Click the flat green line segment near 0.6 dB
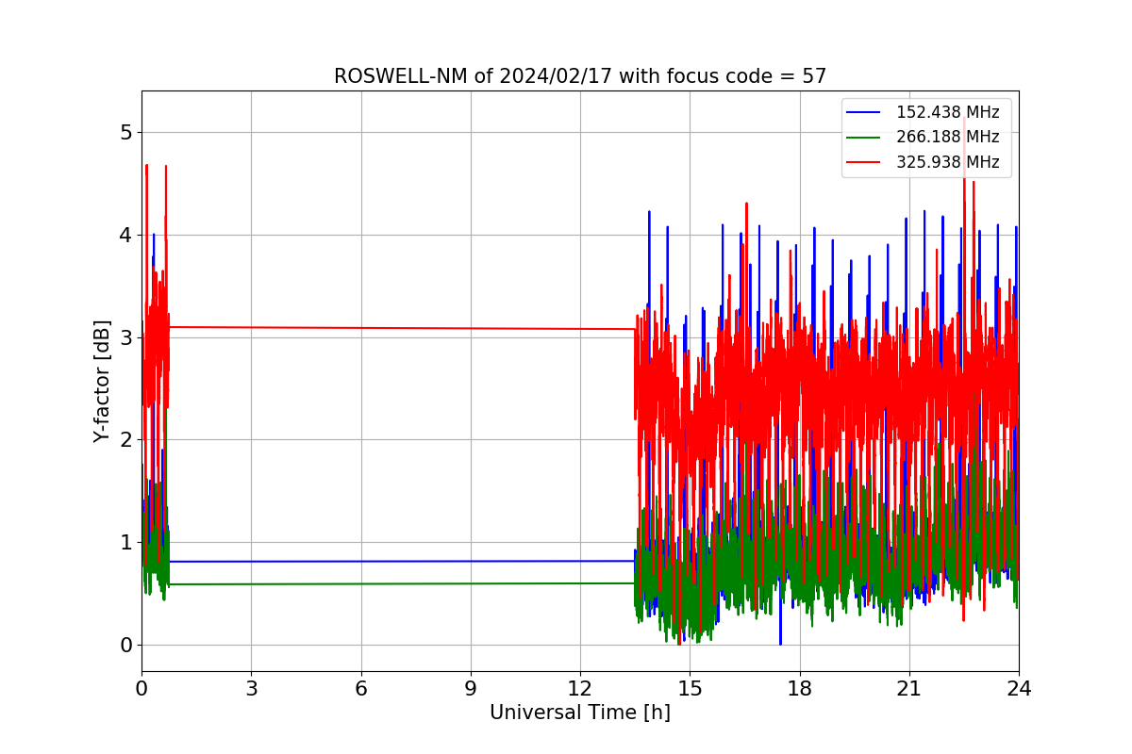Screen dimensions: 1132x754 (403, 583)
